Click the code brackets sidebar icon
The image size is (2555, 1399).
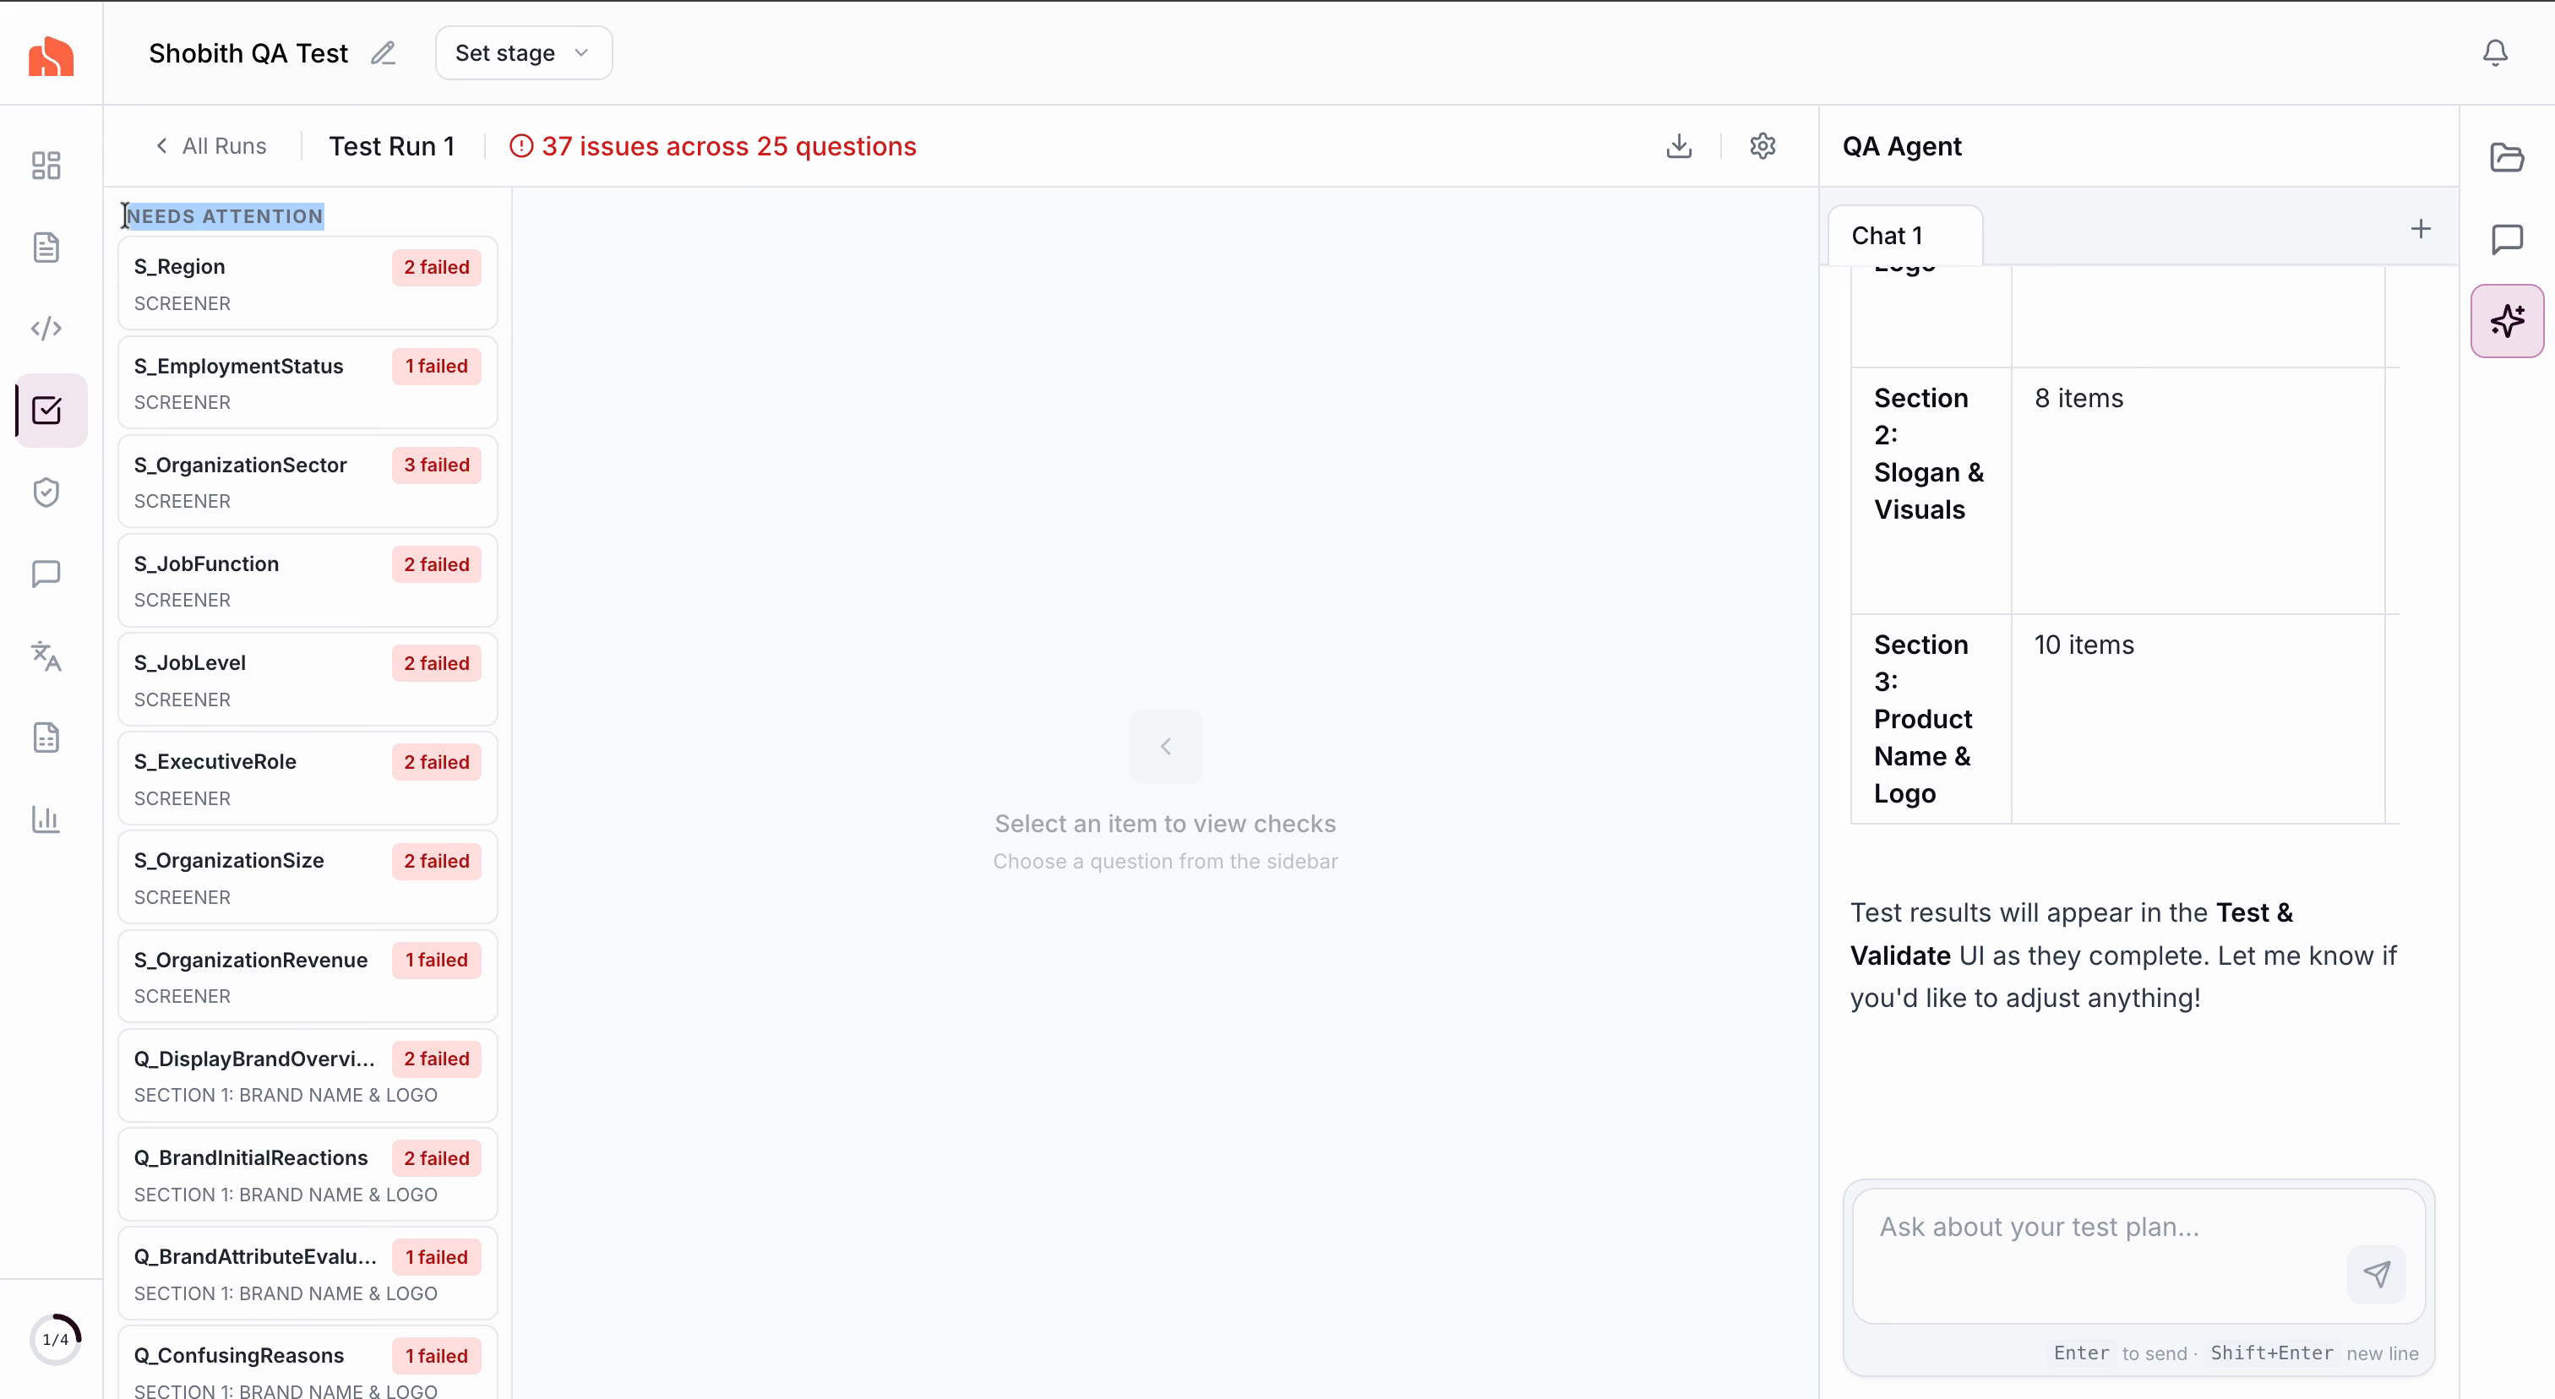point(46,328)
